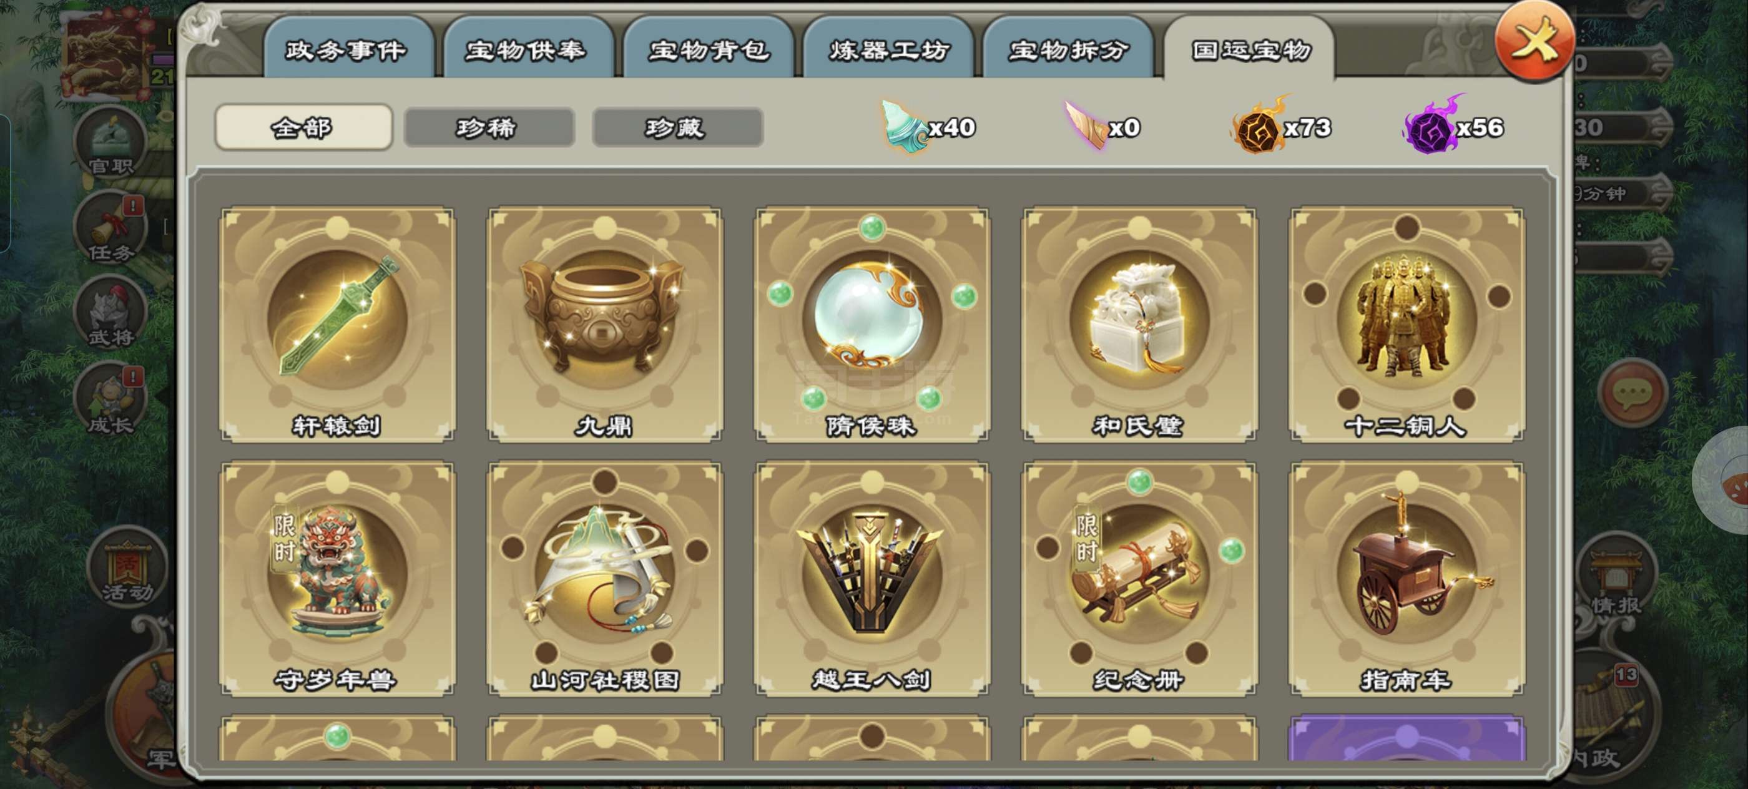Open the 九鼎 bronze cauldron treasure
This screenshot has height=789, width=1748.
(x=604, y=325)
